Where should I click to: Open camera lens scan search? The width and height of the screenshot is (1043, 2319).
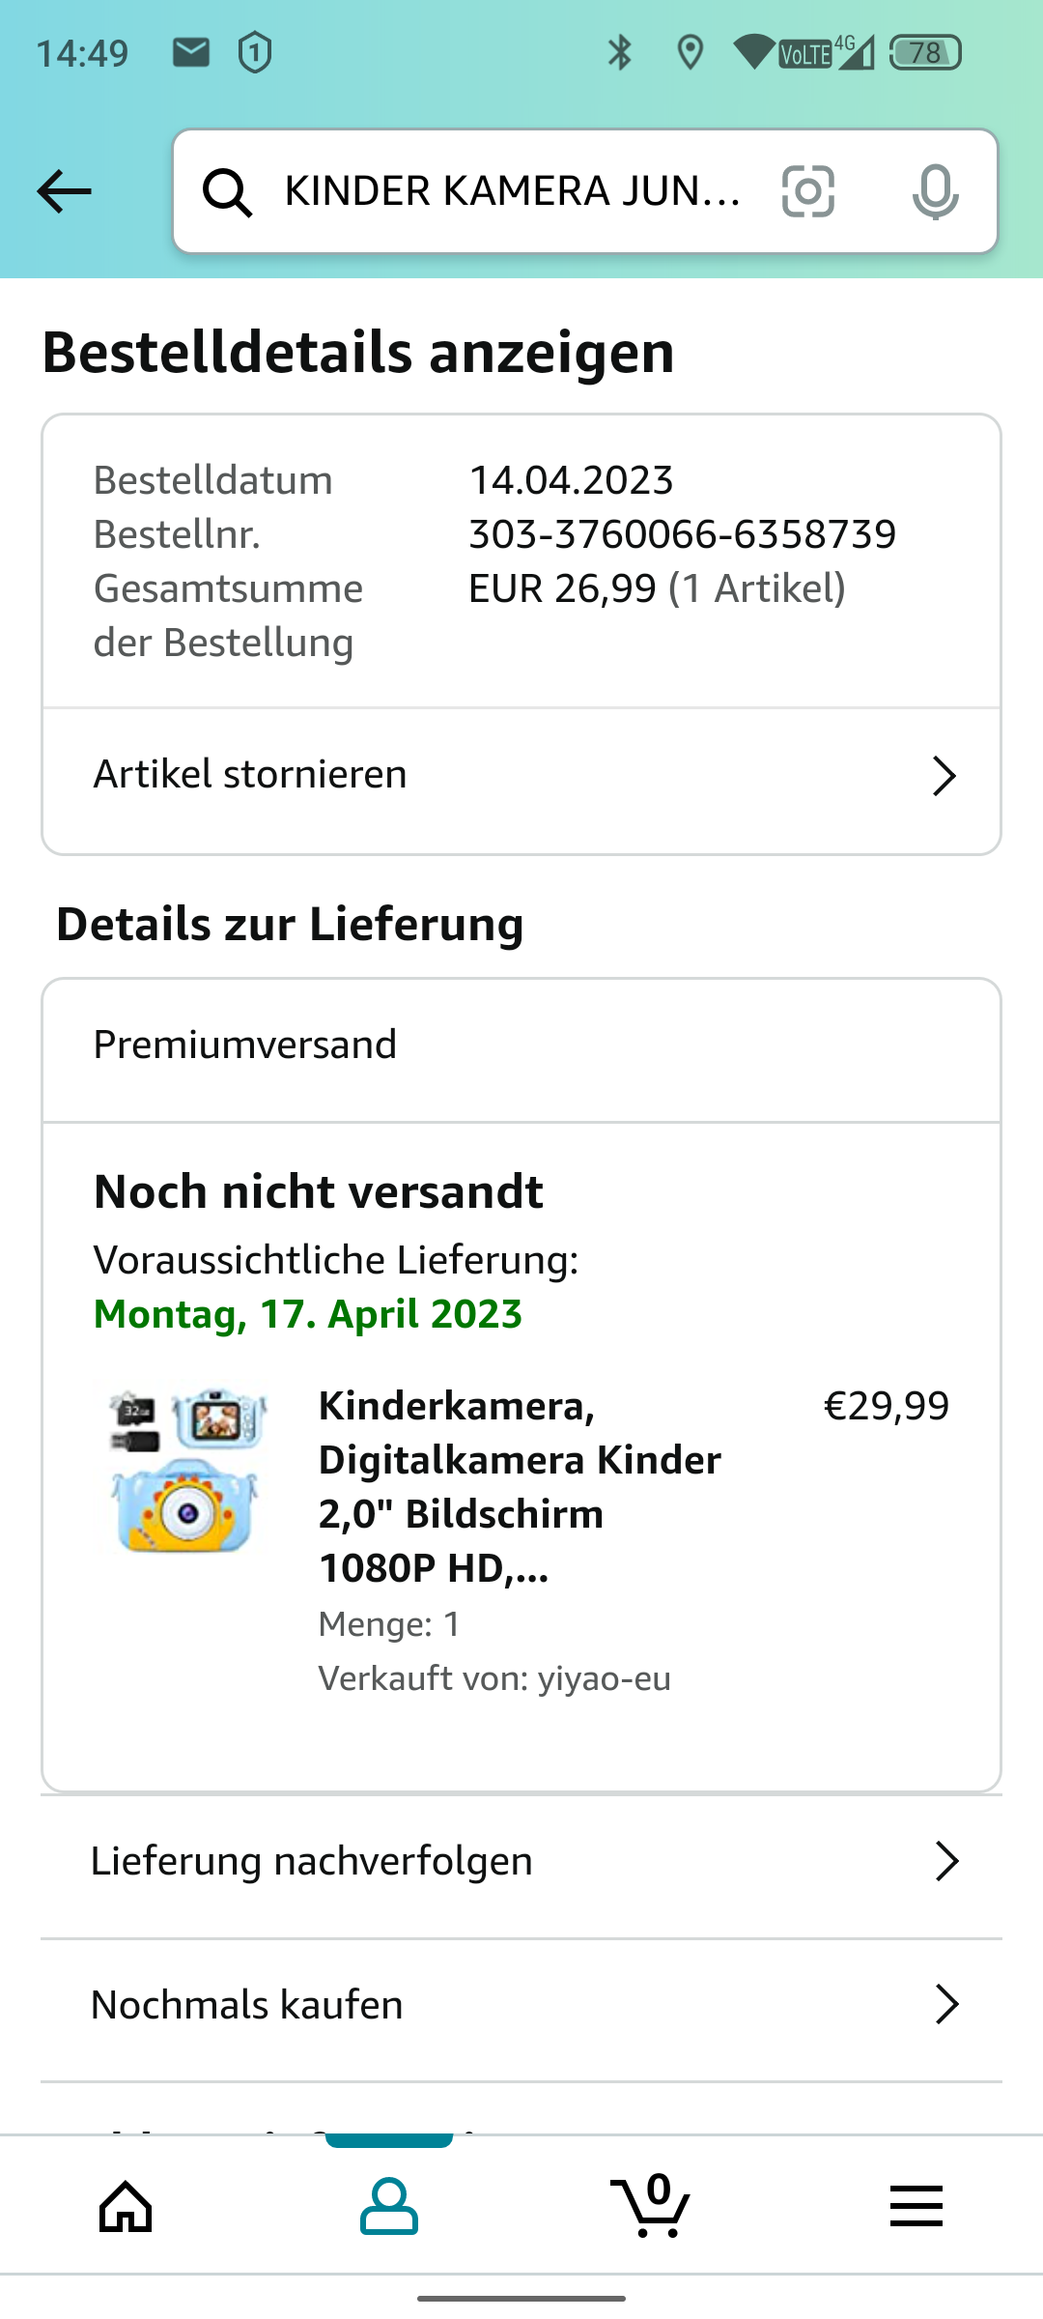click(x=807, y=191)
